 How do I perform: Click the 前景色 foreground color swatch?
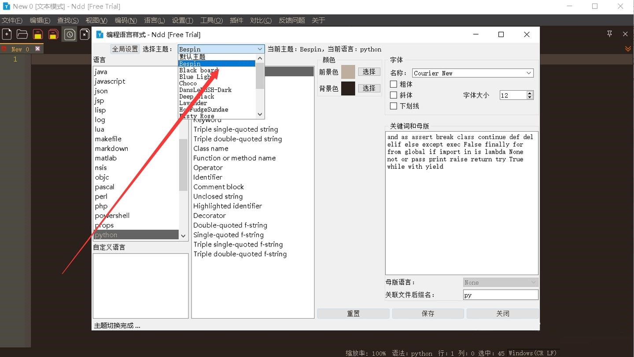coord(348,72)
